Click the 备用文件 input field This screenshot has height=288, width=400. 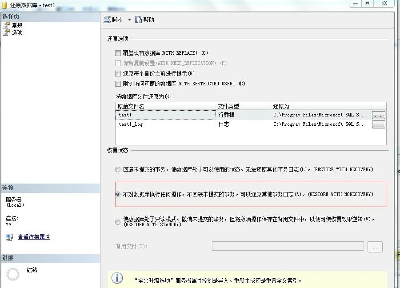(x=288, y=246)
